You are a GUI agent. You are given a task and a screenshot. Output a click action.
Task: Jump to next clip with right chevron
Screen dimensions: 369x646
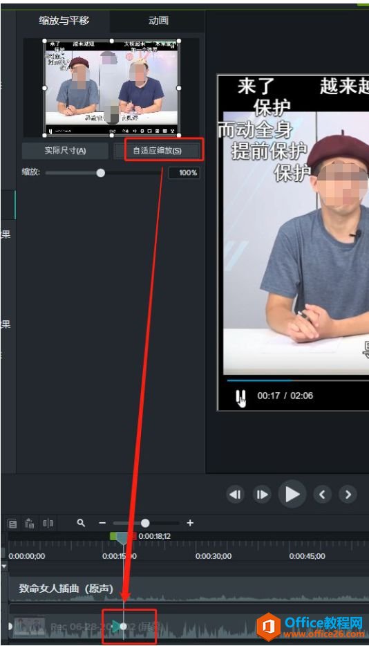[x=348, y=495]
